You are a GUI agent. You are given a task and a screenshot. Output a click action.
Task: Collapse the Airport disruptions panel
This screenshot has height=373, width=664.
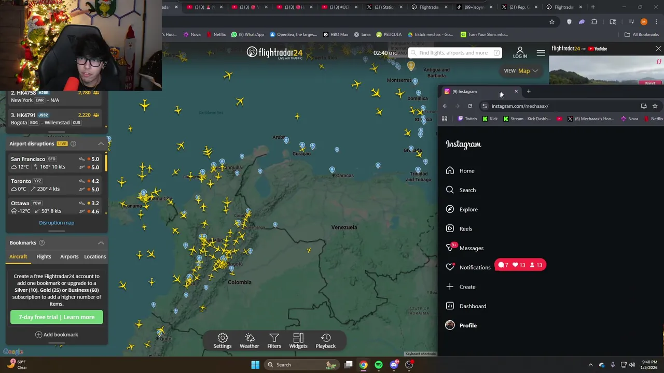[101, 144]
